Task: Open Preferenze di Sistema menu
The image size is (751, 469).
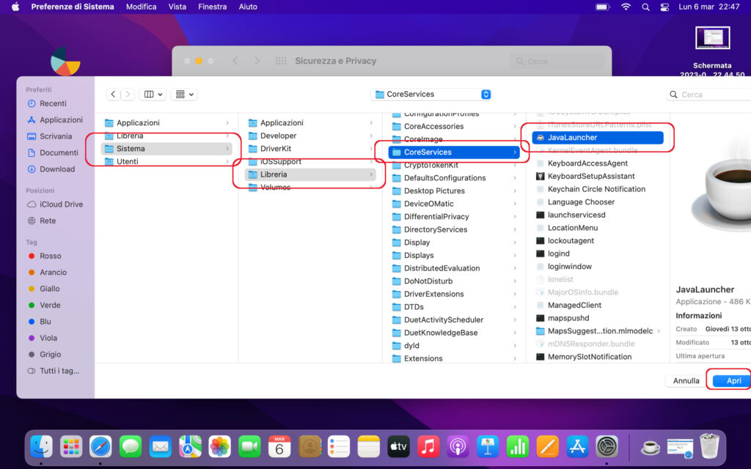Action: click(x=73, y=7)
